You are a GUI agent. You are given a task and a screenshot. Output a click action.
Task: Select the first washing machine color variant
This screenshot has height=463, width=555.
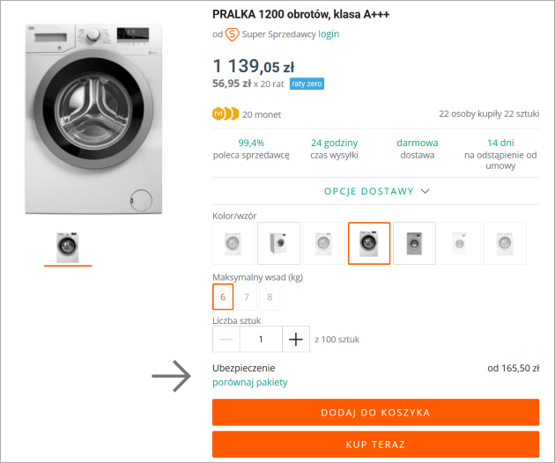[233, 243]
